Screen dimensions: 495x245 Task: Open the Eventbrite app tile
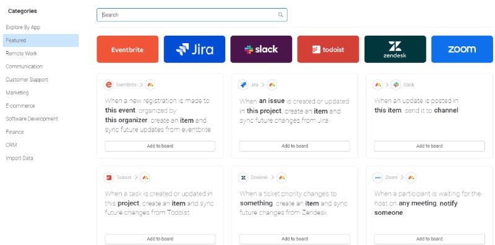127,49
